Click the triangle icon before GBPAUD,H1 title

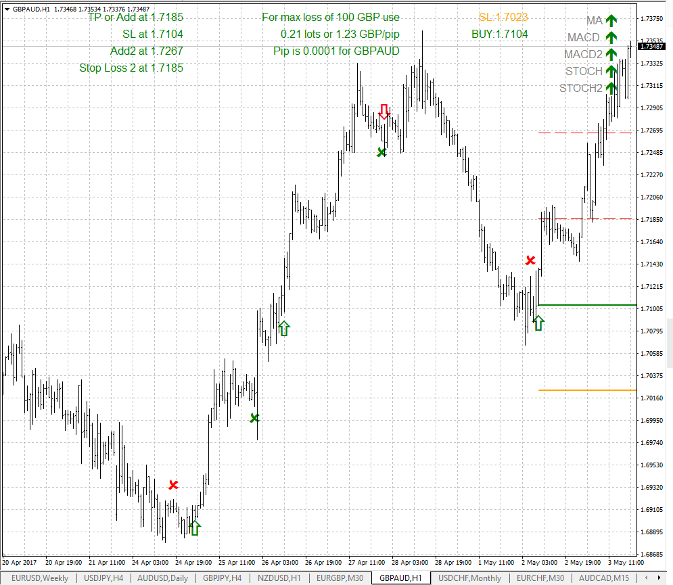click(6, 9)
